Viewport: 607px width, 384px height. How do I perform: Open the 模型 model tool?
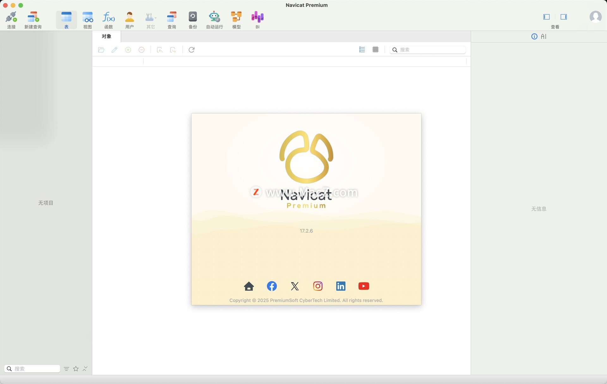click(x=236, y=20)
